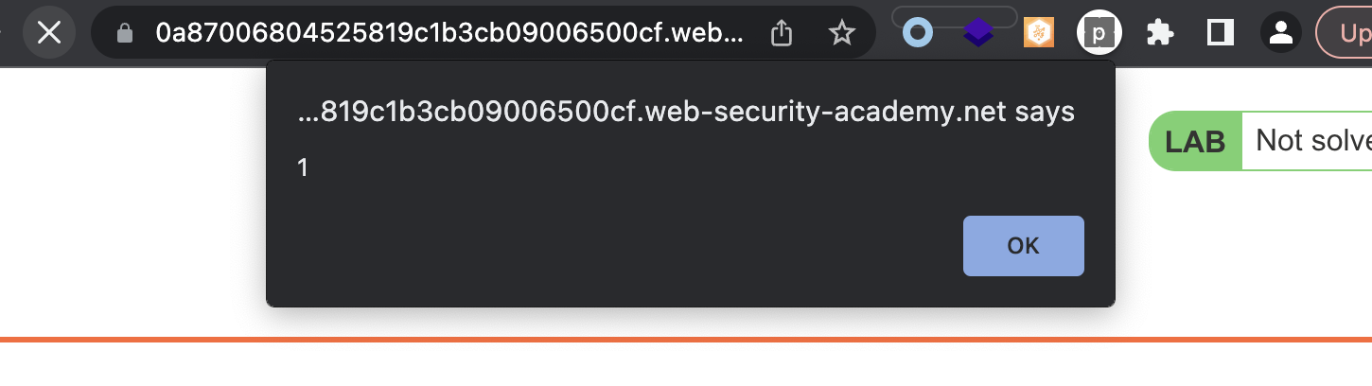Focus the web-security-academy URL address field

pyautogui.click(x=449, y=34)
